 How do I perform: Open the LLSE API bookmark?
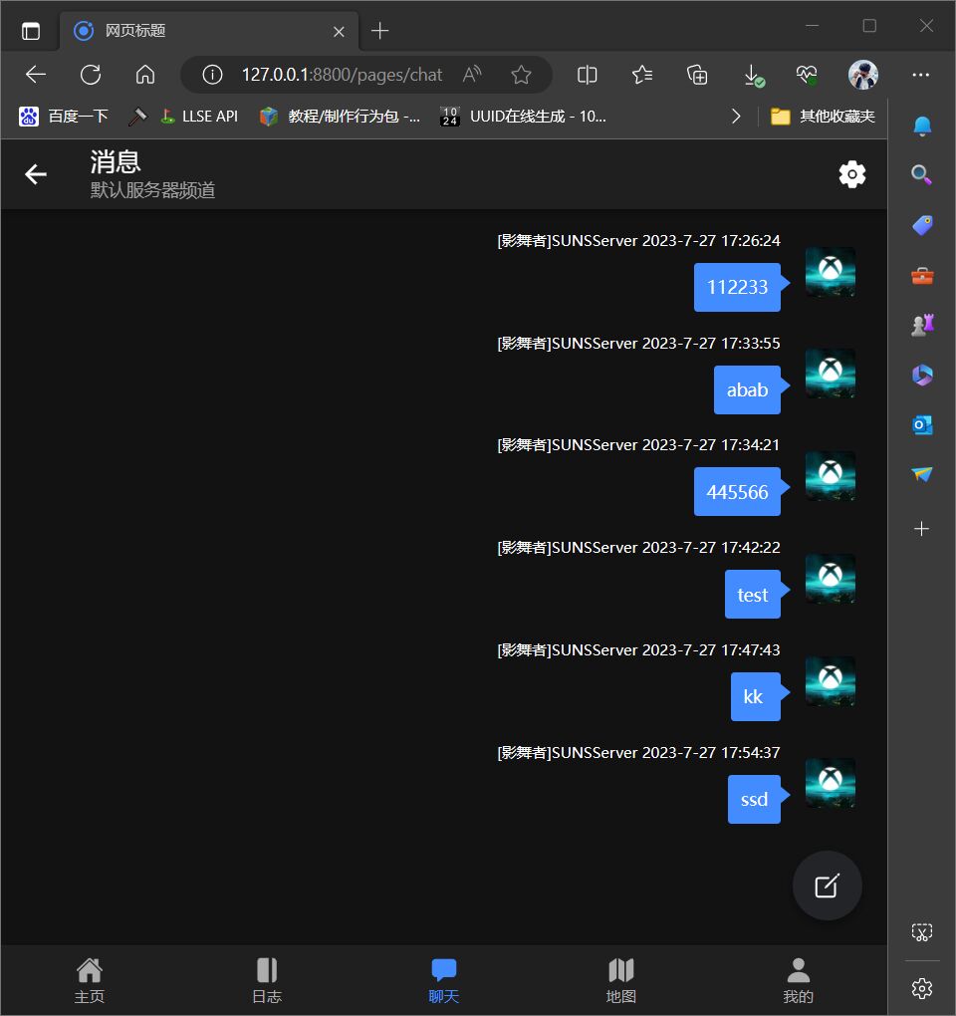[199, 116]
